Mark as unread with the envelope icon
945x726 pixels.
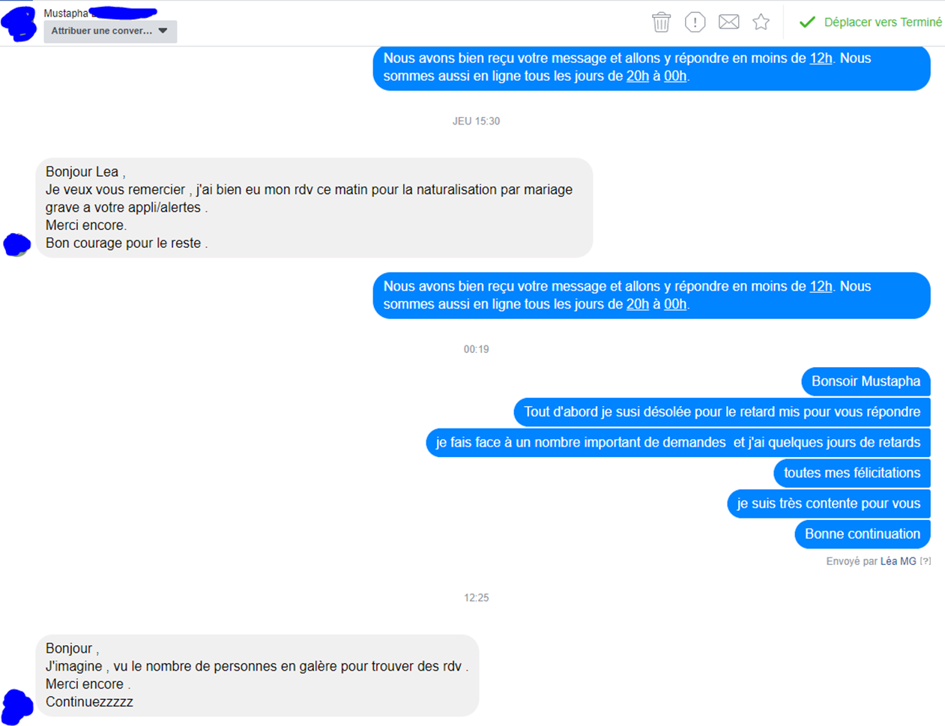click(x=728, y=22)
